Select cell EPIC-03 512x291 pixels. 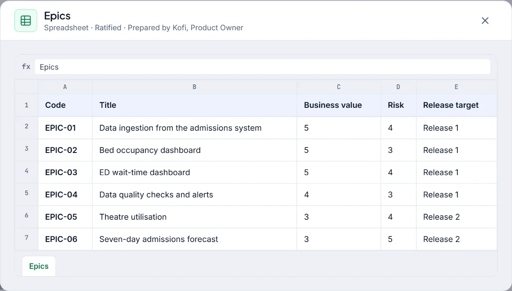[65, 172]
